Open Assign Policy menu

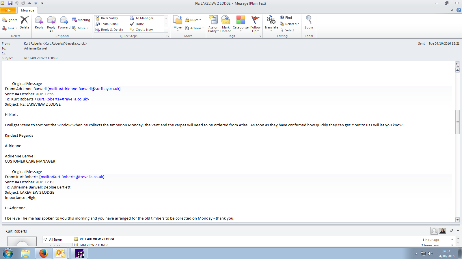point(213,24)
